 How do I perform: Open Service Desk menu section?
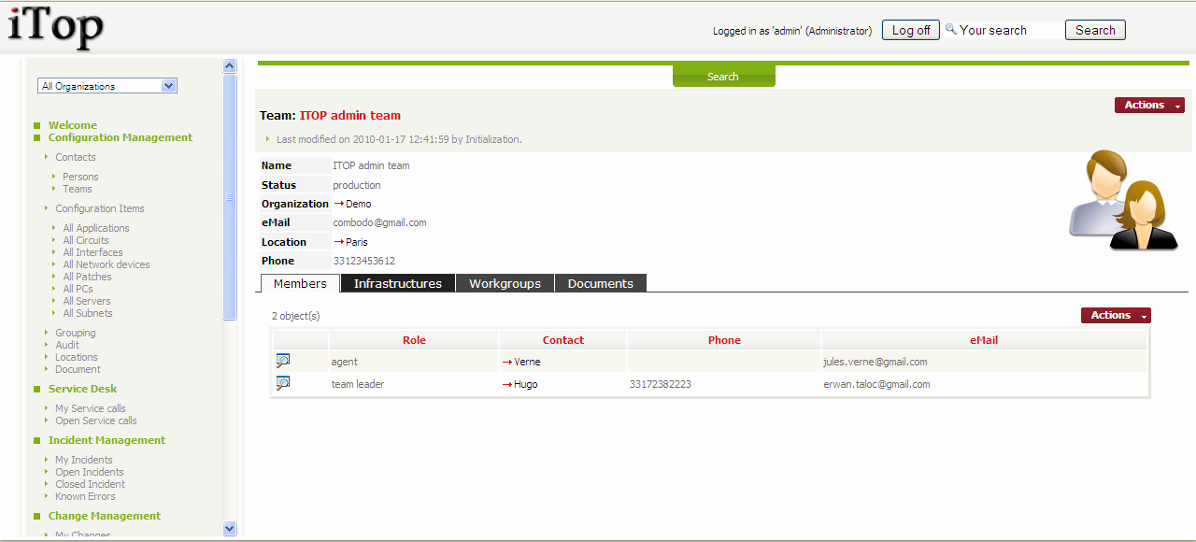83,389
